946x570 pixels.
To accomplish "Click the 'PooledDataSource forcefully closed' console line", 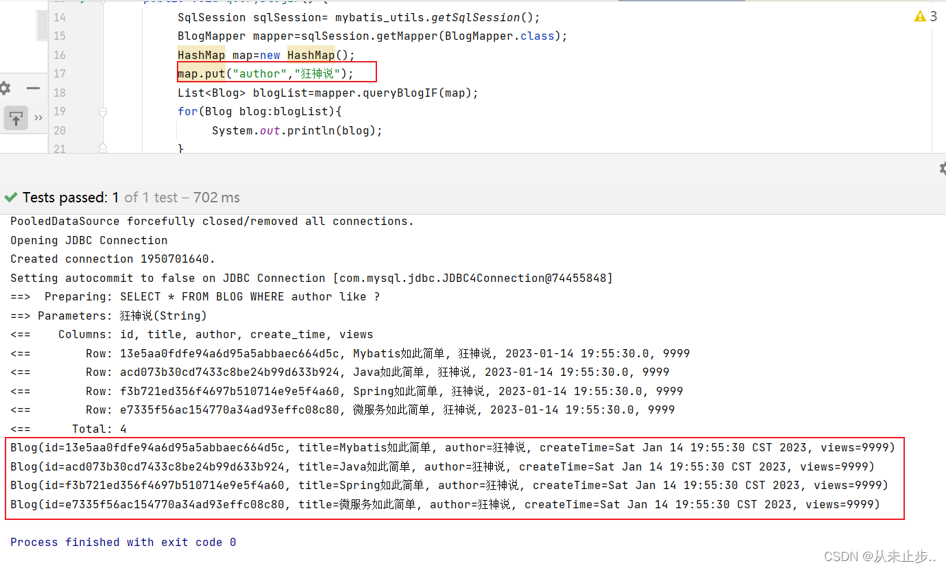I will [212, 222].
